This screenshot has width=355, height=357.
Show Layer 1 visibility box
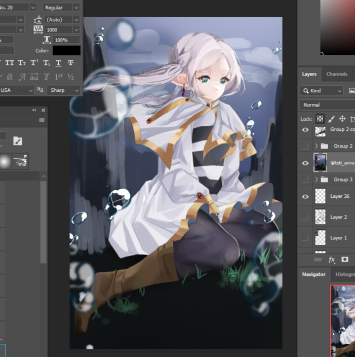pos(305,238)
